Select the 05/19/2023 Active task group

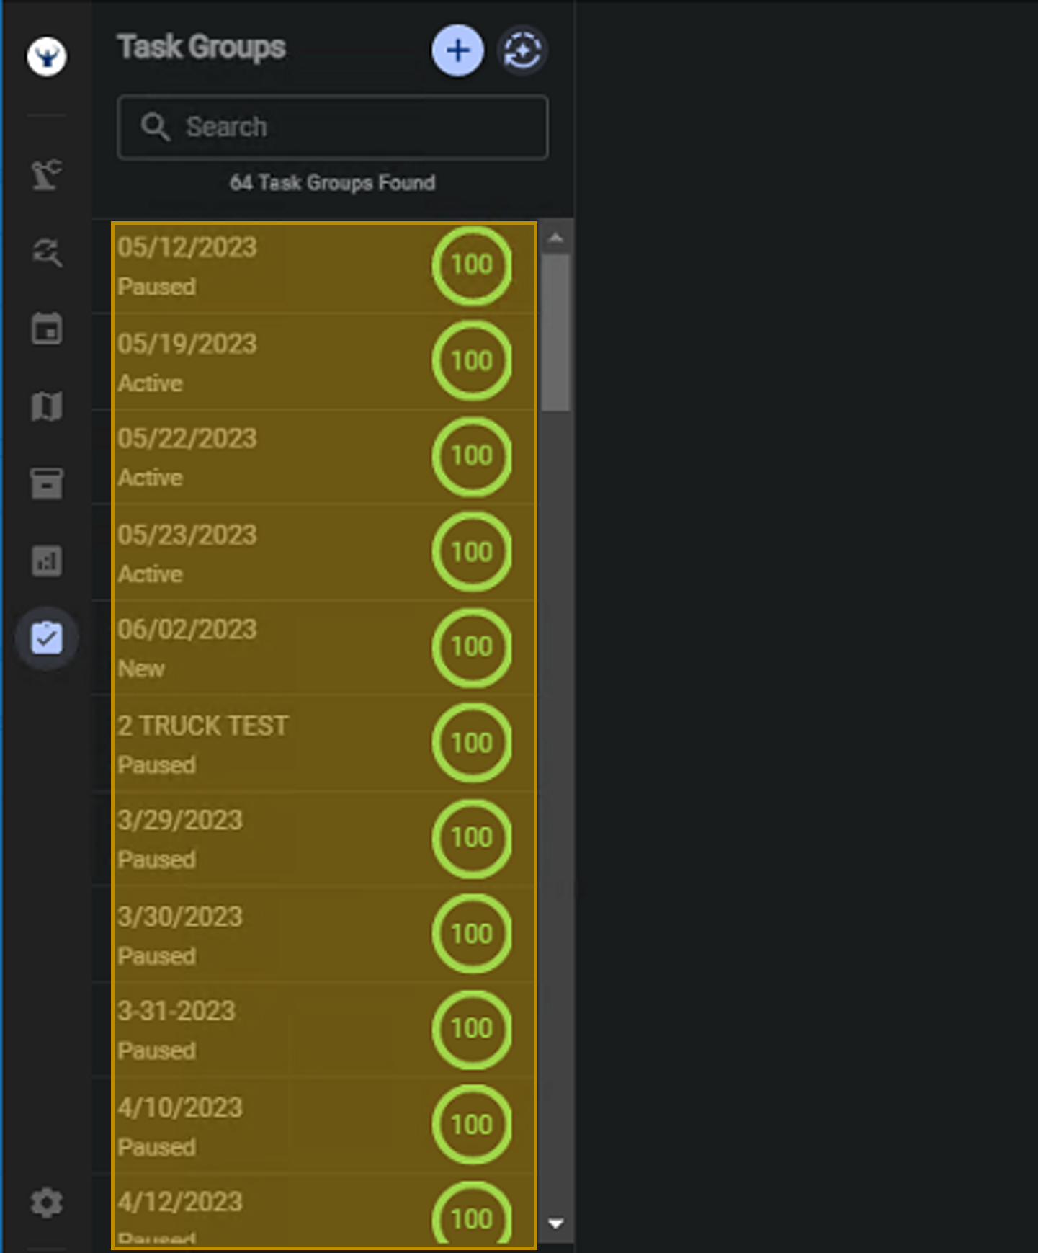tap(274, 362)
